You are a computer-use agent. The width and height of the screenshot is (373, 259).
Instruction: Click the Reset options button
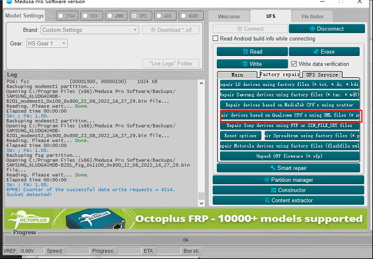[x=241, y=136]
